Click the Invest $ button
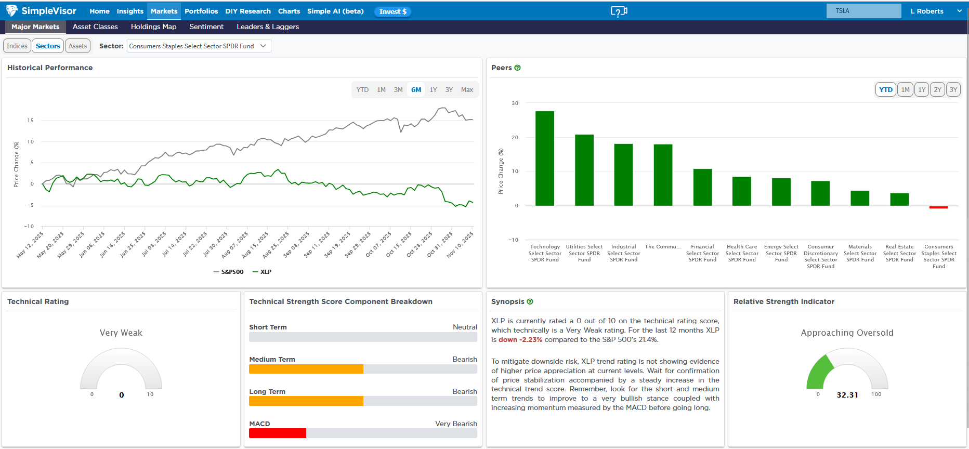969x449 pixels. point(392,11)
